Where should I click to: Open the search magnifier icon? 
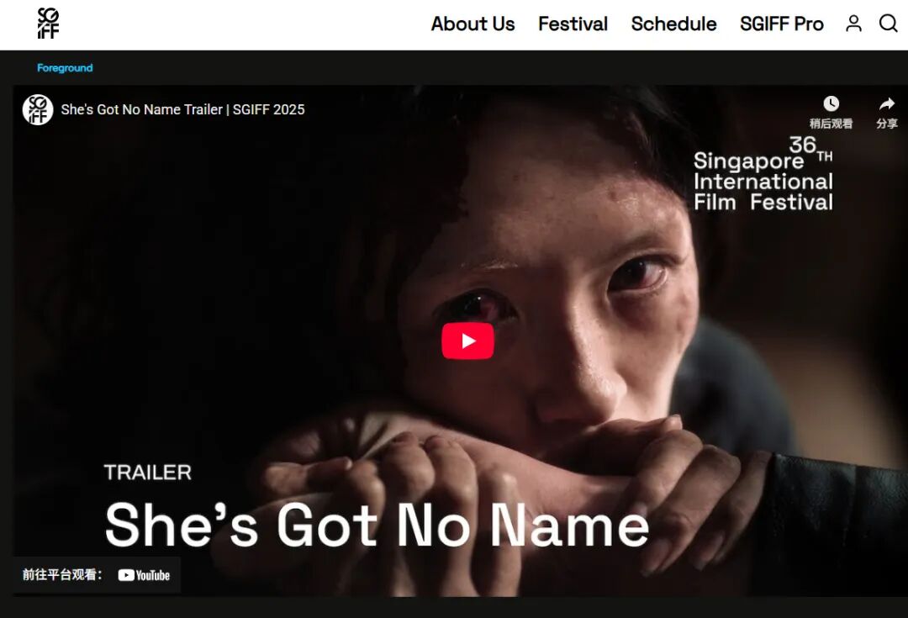tap(889, 24)
